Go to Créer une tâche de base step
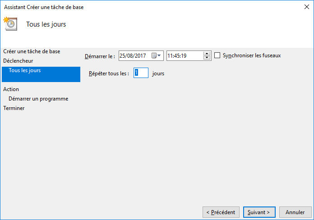The image size is (314, 220). (32, 51)
